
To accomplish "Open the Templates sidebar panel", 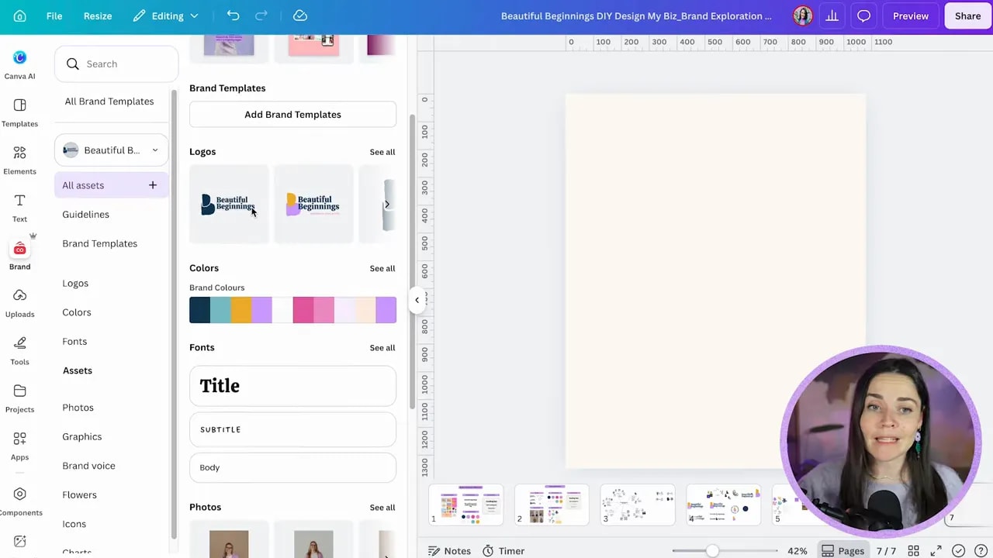I will [19, 112].
